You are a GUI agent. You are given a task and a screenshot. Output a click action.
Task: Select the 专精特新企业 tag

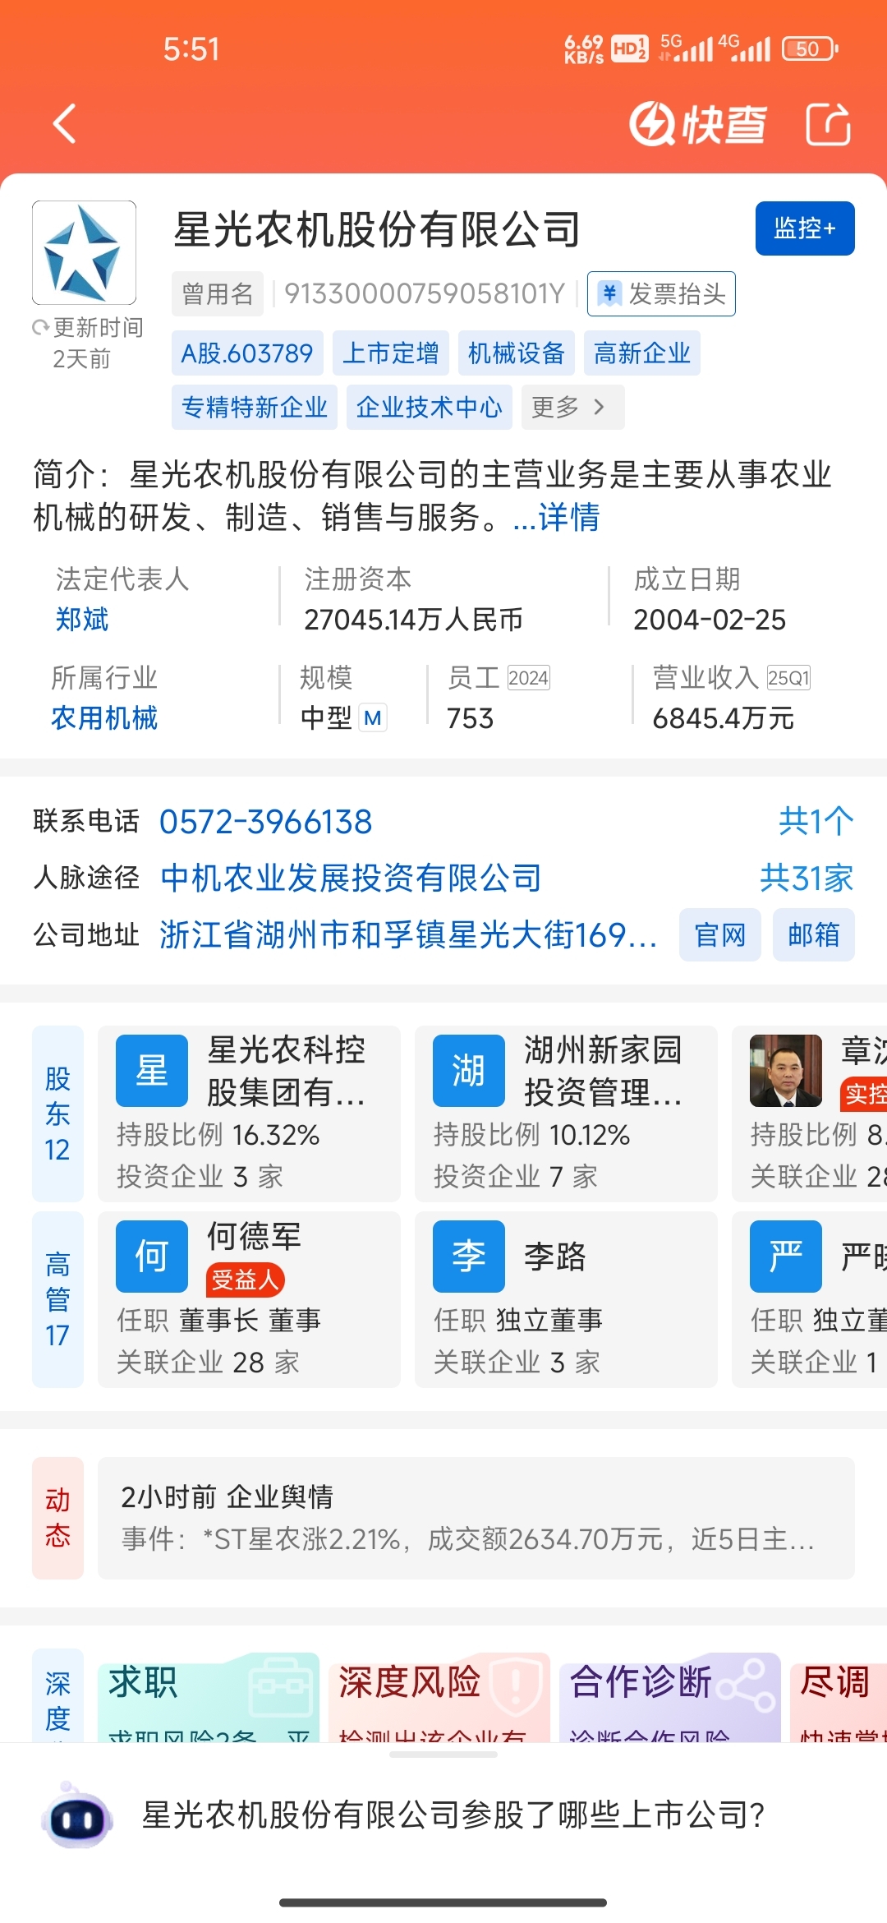click(255, 408)
